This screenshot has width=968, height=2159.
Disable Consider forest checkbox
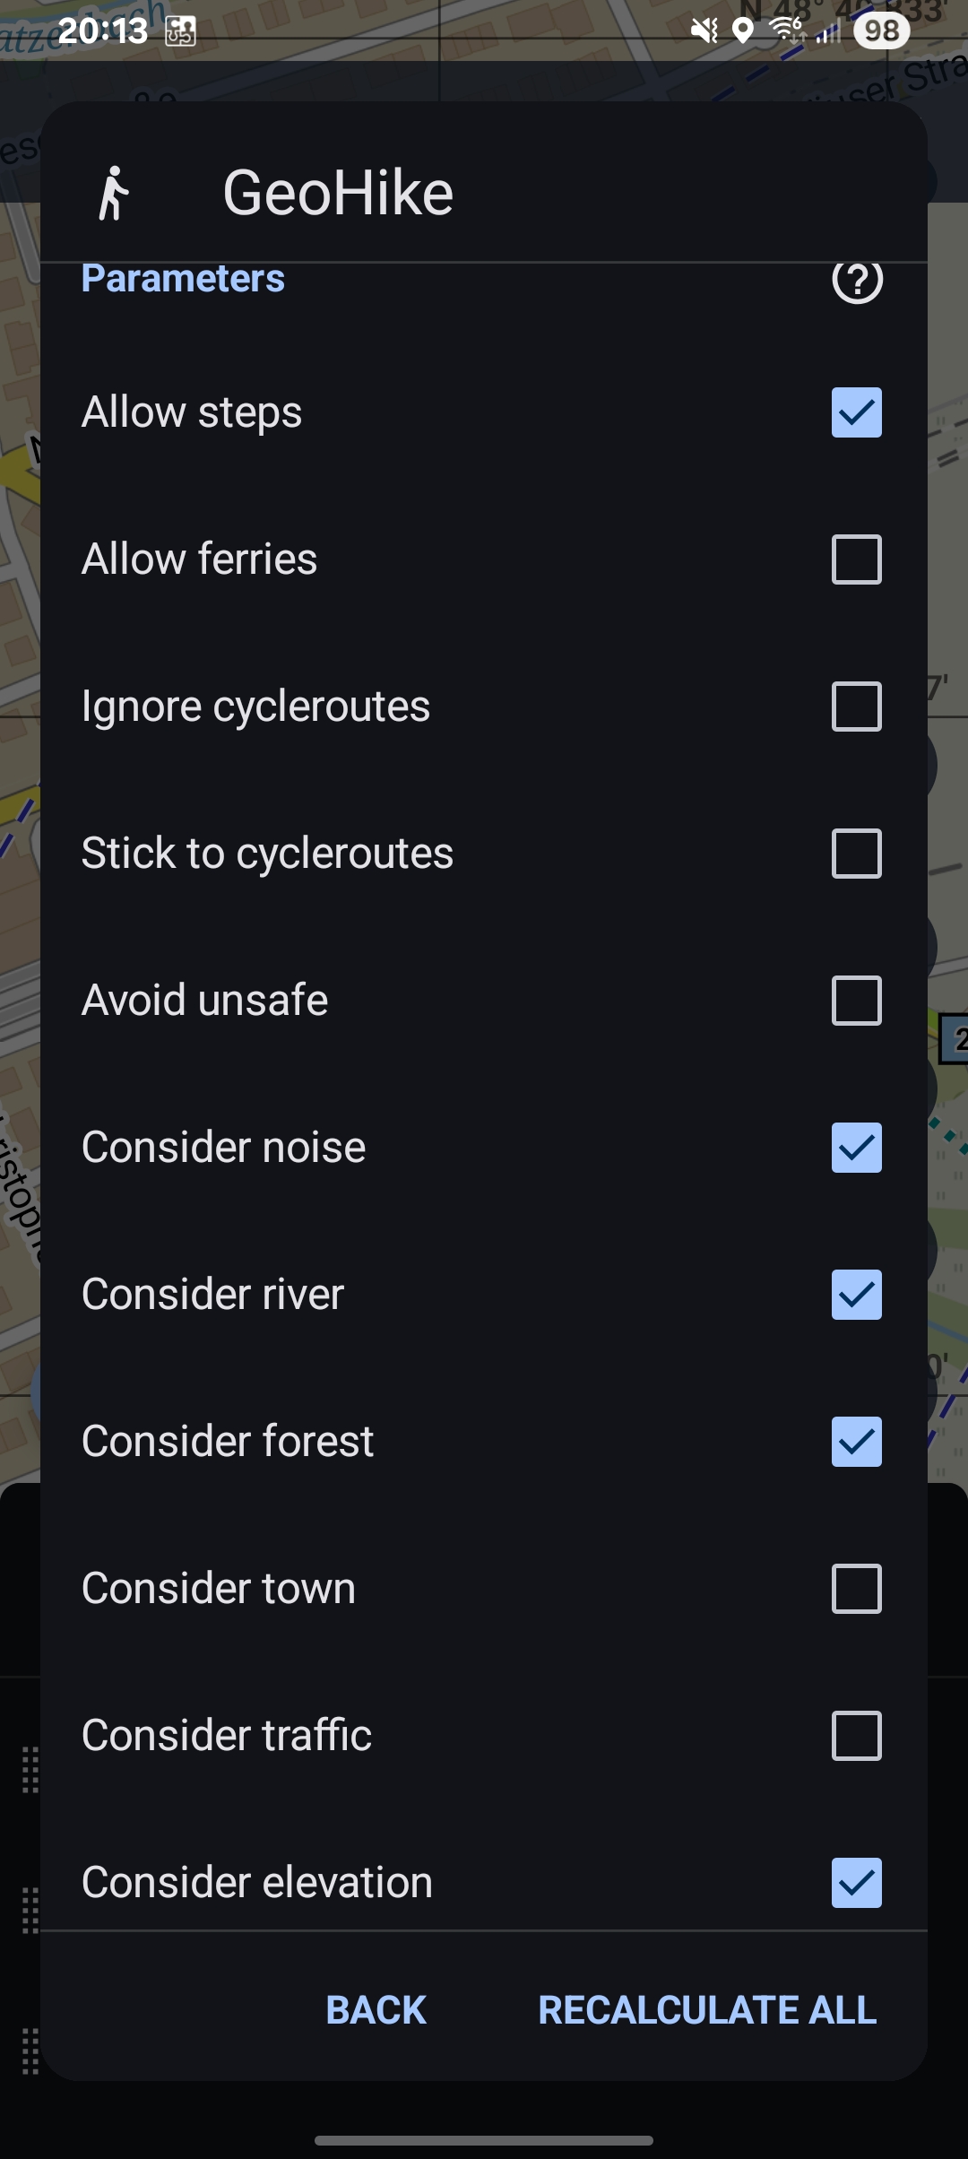pyautogui.click(x=856, y=1442)
